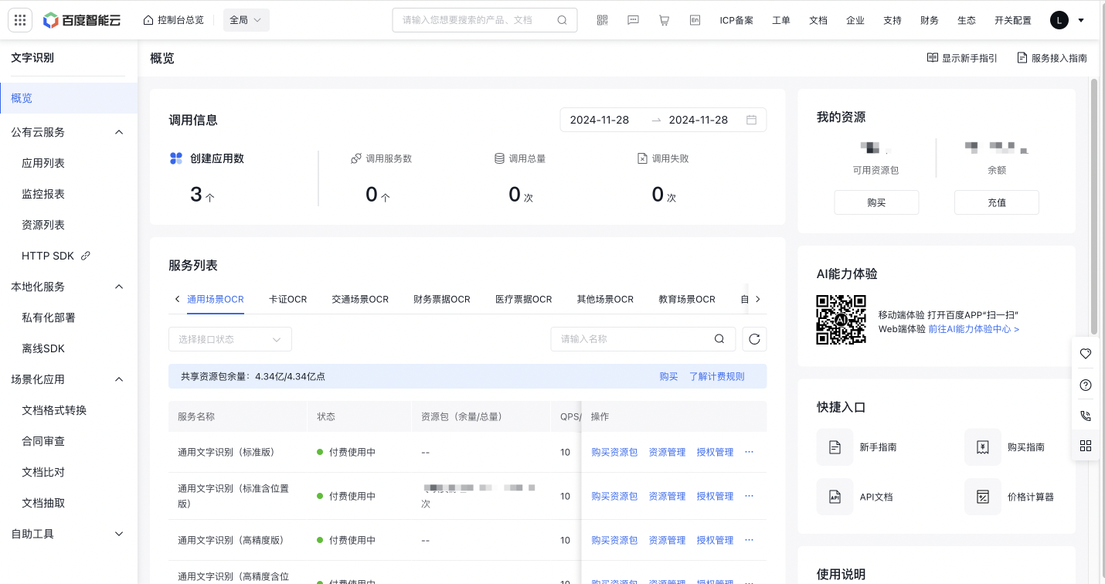
Task: Open the messages icon in header
Action: tap(634, 20)
